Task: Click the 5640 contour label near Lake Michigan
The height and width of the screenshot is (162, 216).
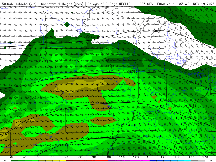Action: [x=154, y=31]
